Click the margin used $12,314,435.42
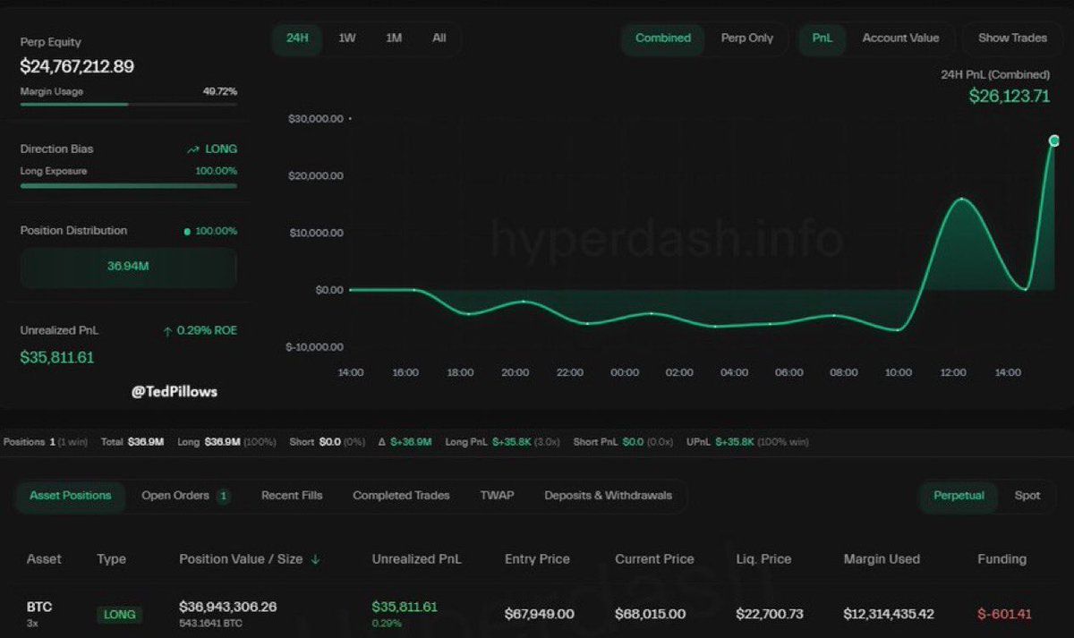The height and width of the screenshot is (638, 1074). (x=889, y=615)
